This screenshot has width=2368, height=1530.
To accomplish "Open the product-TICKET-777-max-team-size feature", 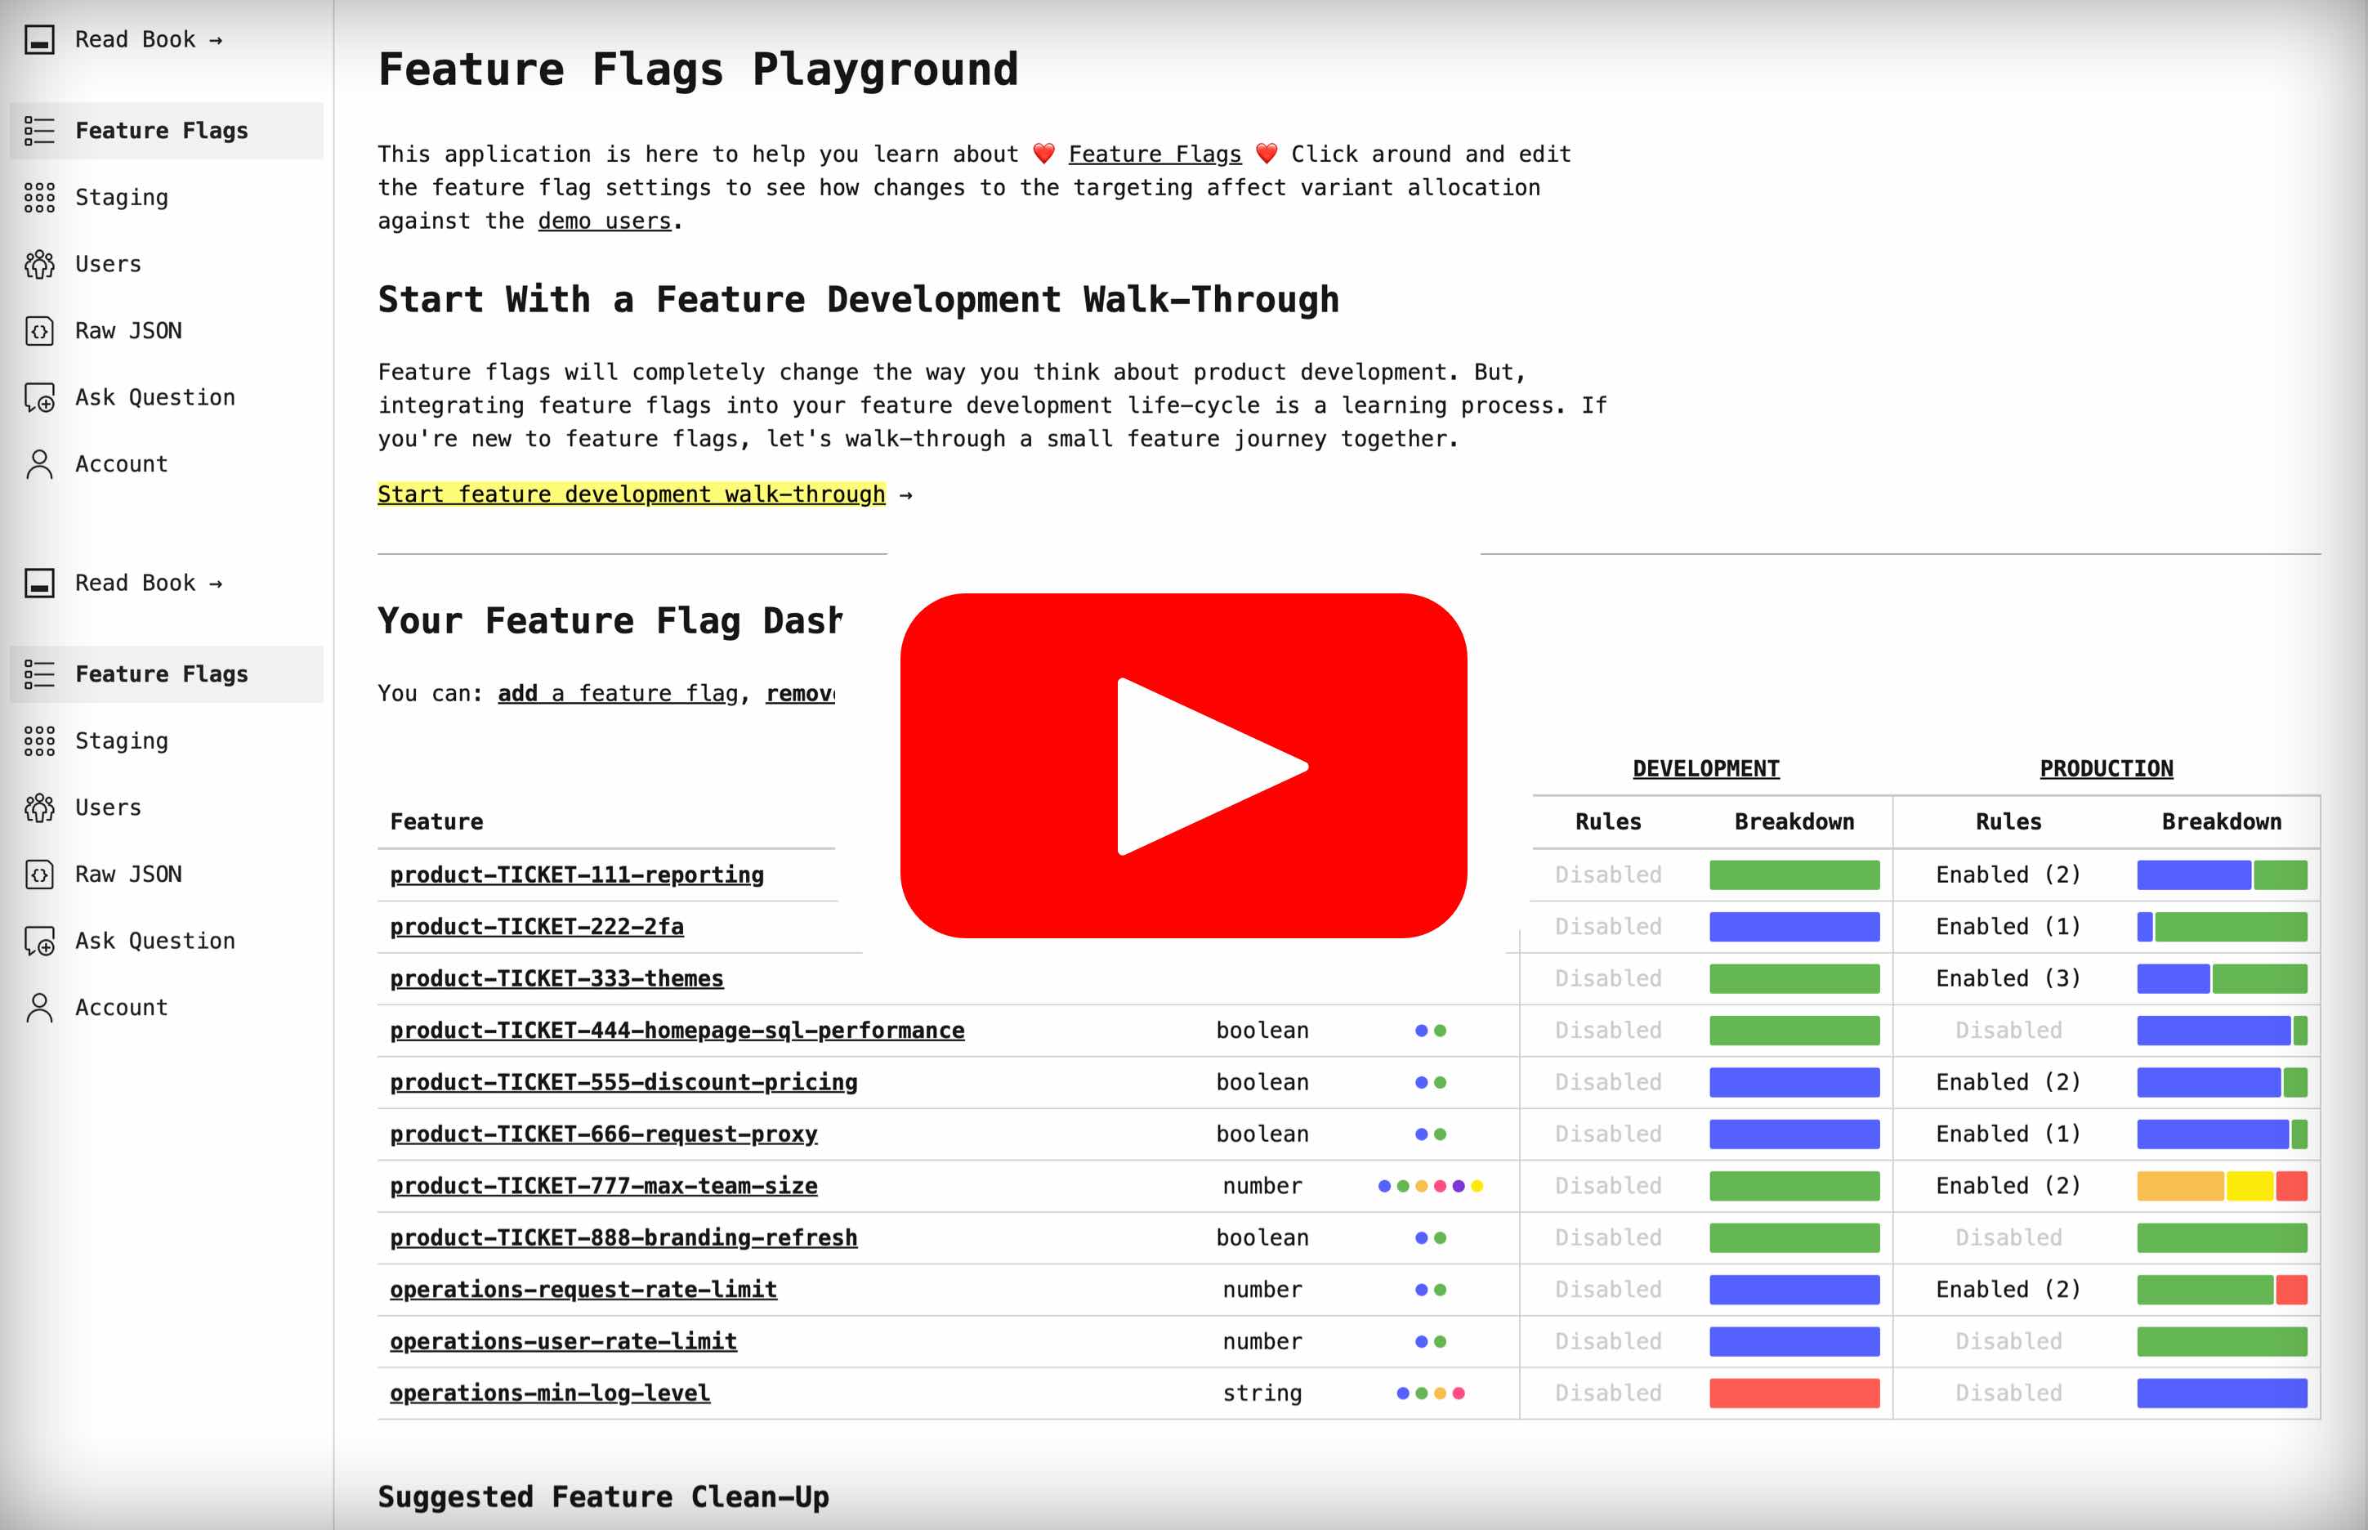I will [x=603, y=1185].
